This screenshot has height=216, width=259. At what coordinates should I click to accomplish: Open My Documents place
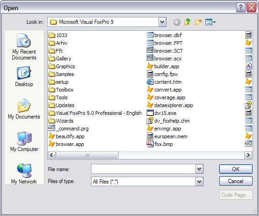coord(24,108)
